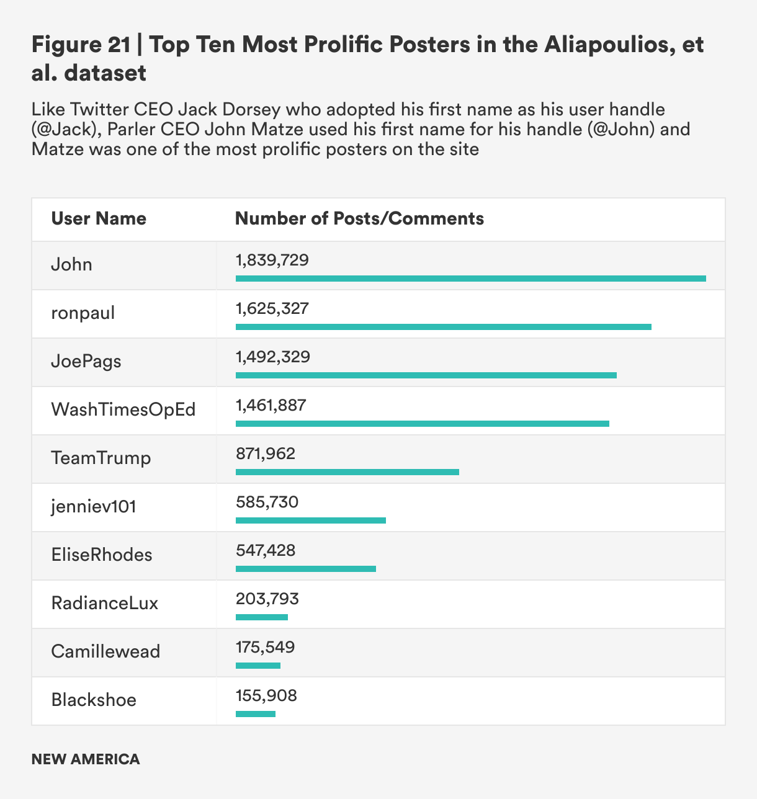Click the jenniev101 user name

click(x=94, y=506)
